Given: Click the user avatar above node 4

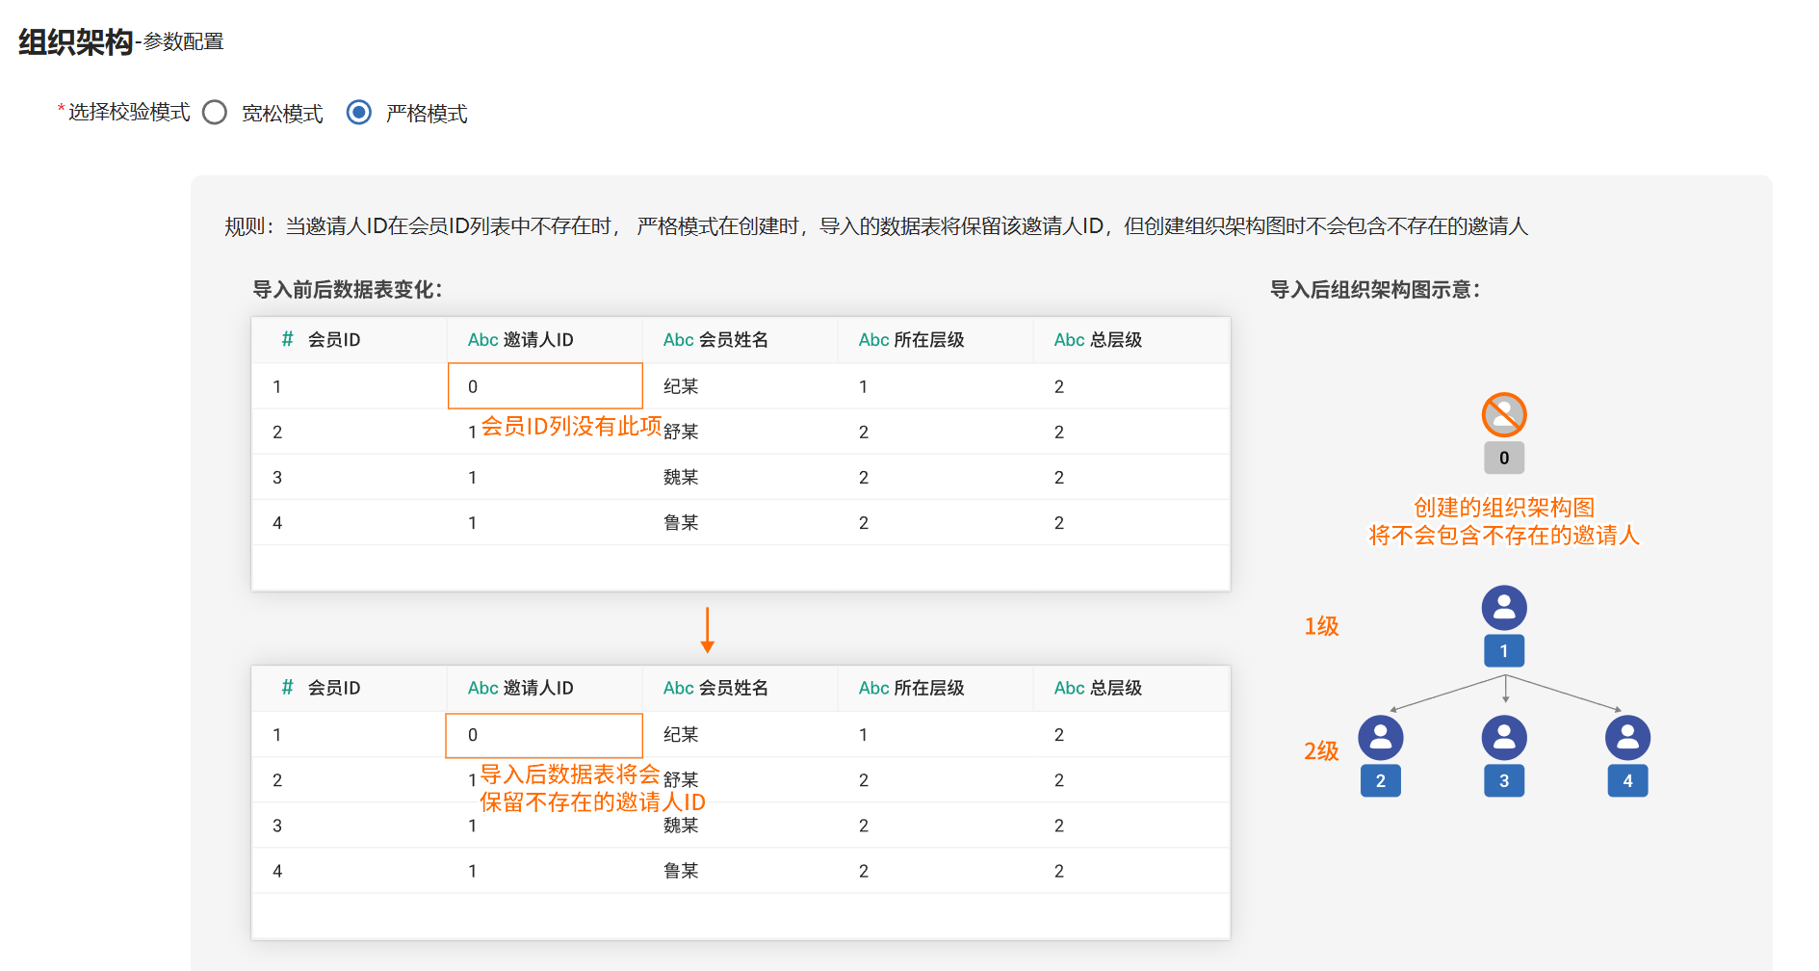Looking at the screenshot, I should click(x=1627, y=738).
